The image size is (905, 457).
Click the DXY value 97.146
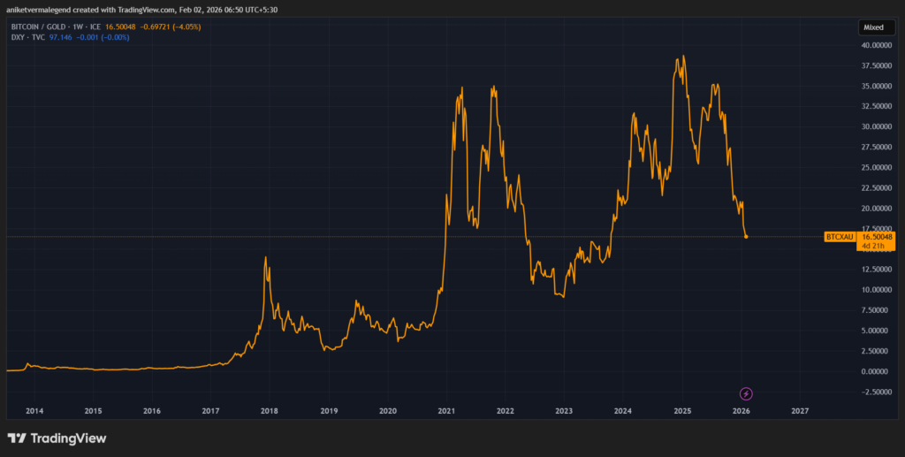click(61, 37)
